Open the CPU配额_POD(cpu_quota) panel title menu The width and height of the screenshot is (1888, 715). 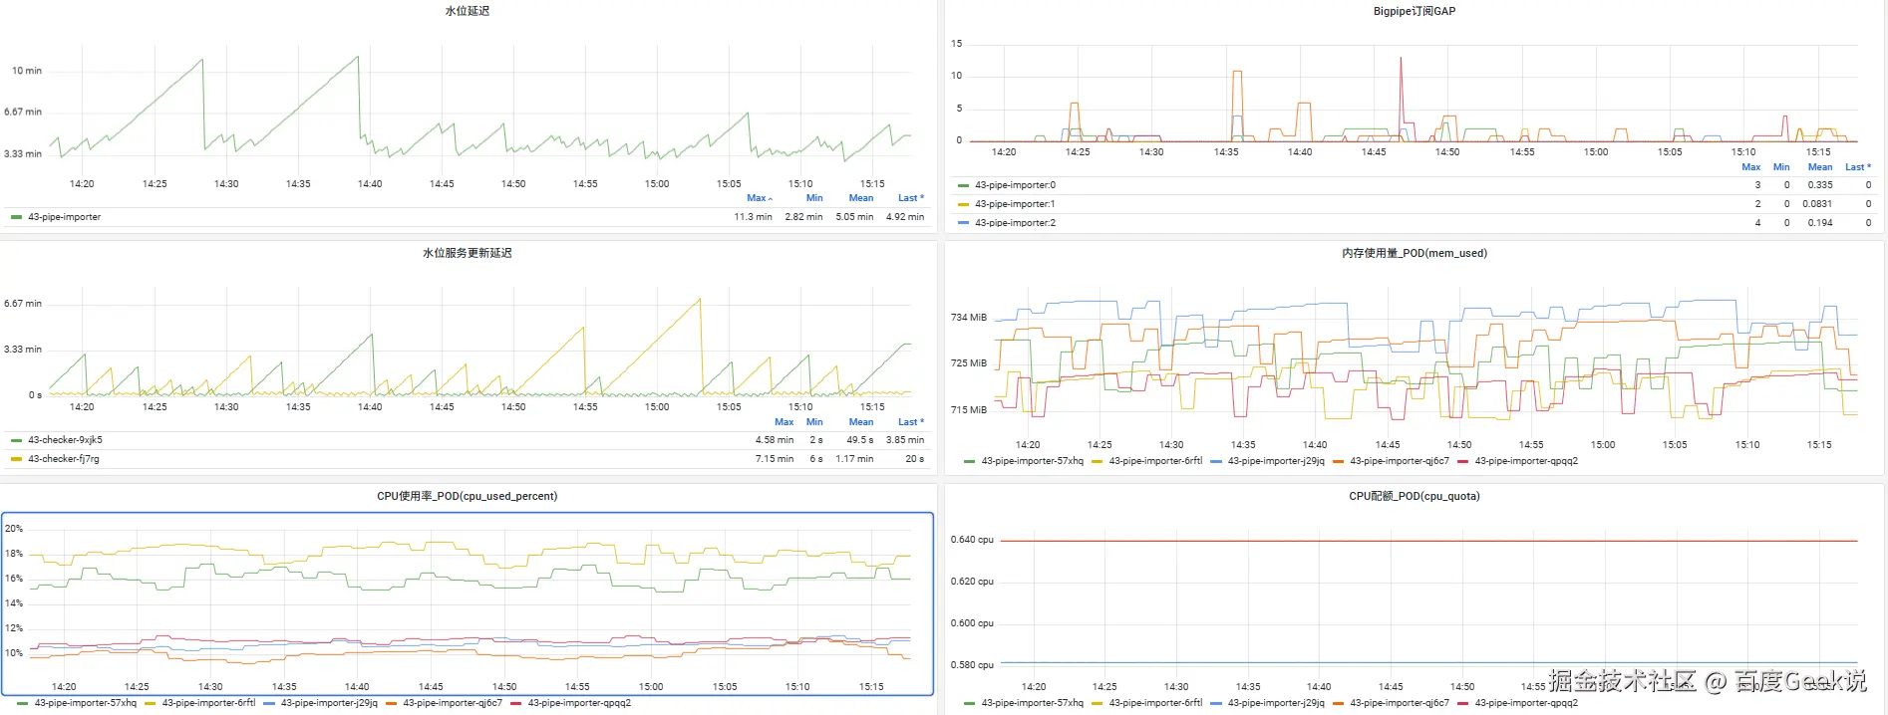(1414, 496)
